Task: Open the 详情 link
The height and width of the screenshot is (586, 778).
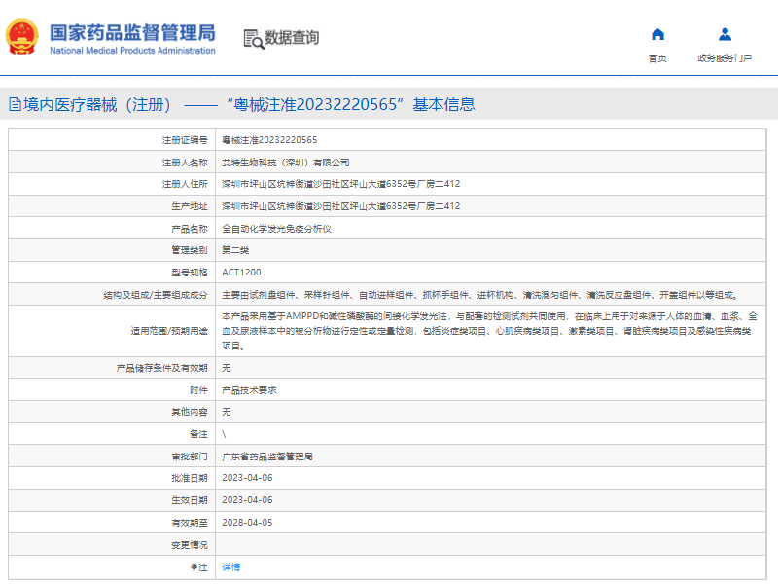Action: pos(230,568)
